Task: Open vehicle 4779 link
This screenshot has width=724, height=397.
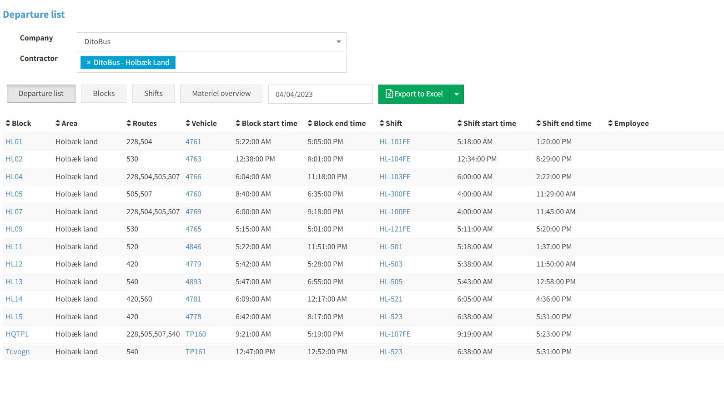Action: tap(193, 264)
